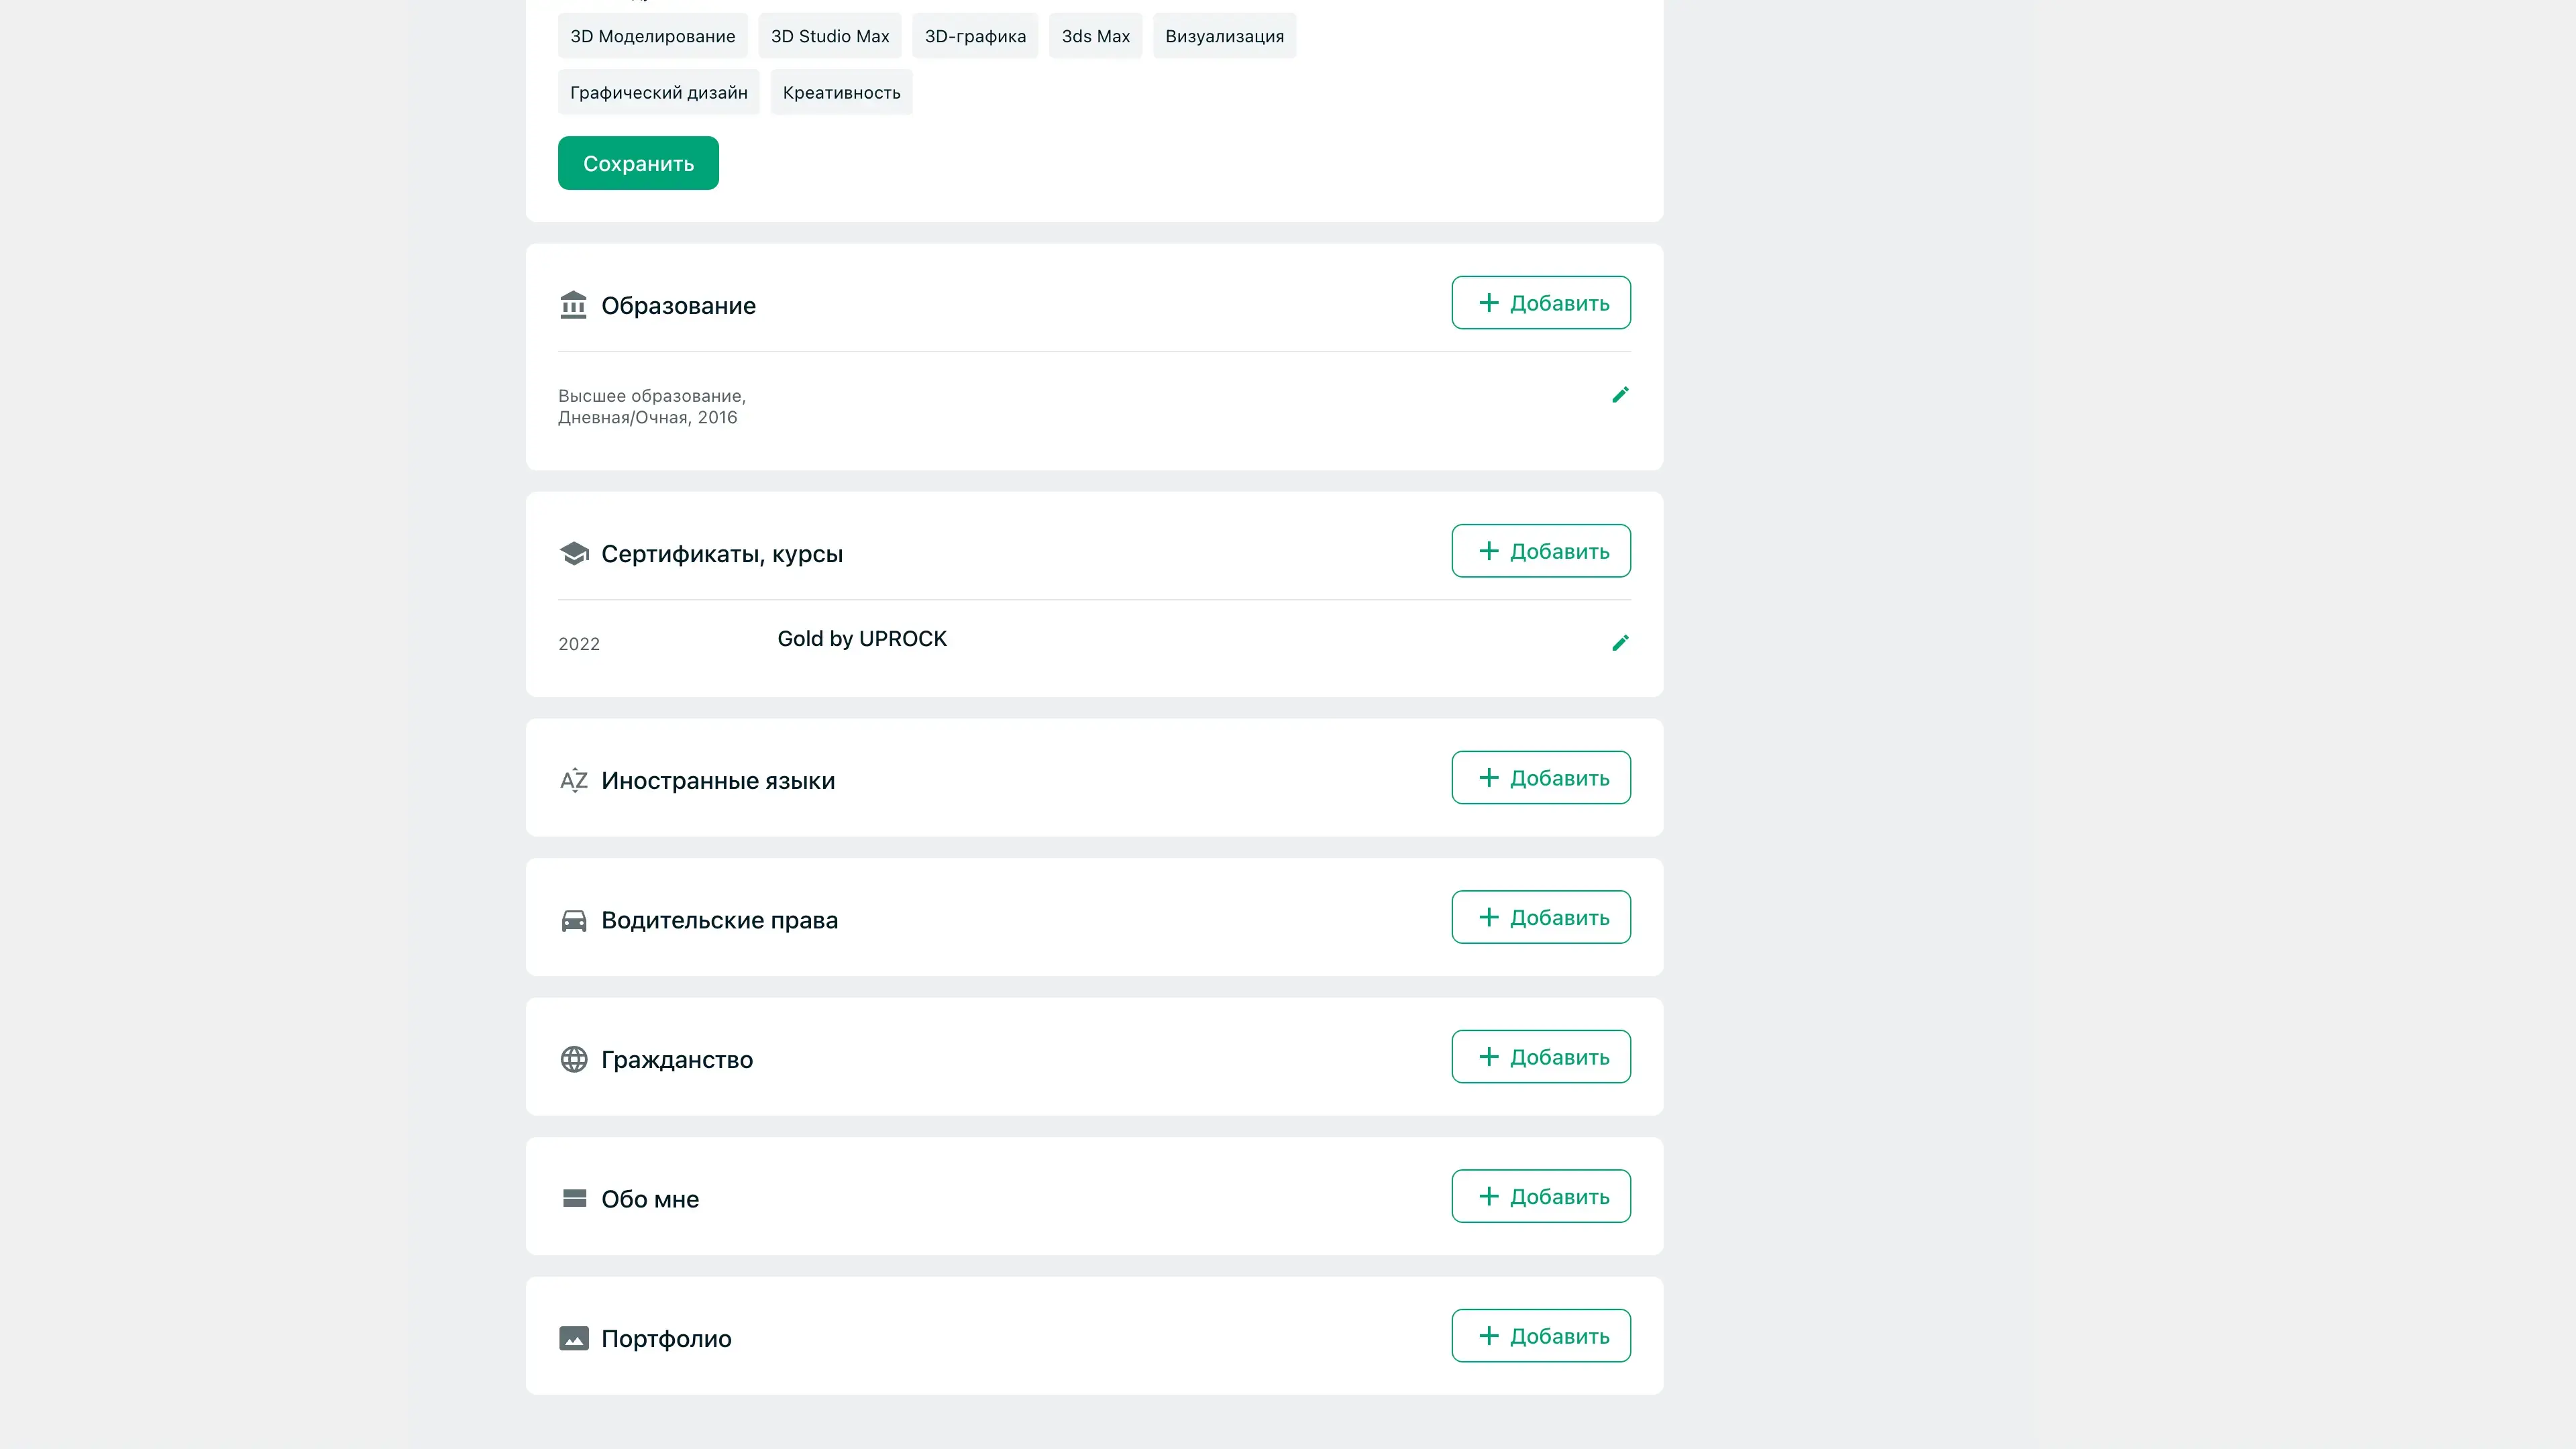Edit the Gold by UPROCK certificate

1620,643
